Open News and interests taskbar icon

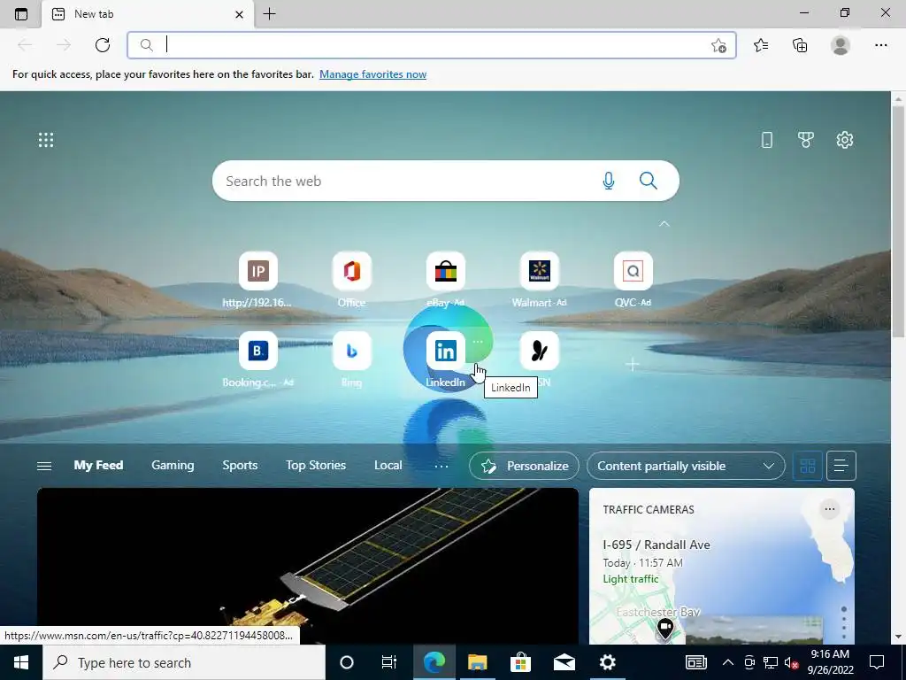695,662
